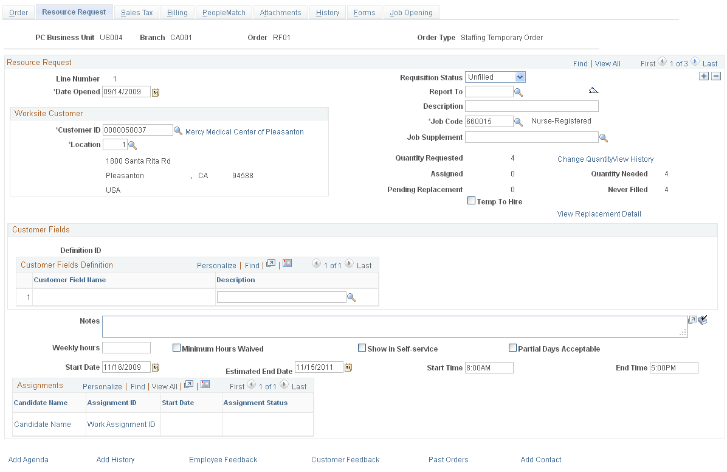
Task: Click View Replacement Detail link
Action: (x=599, y=214)
